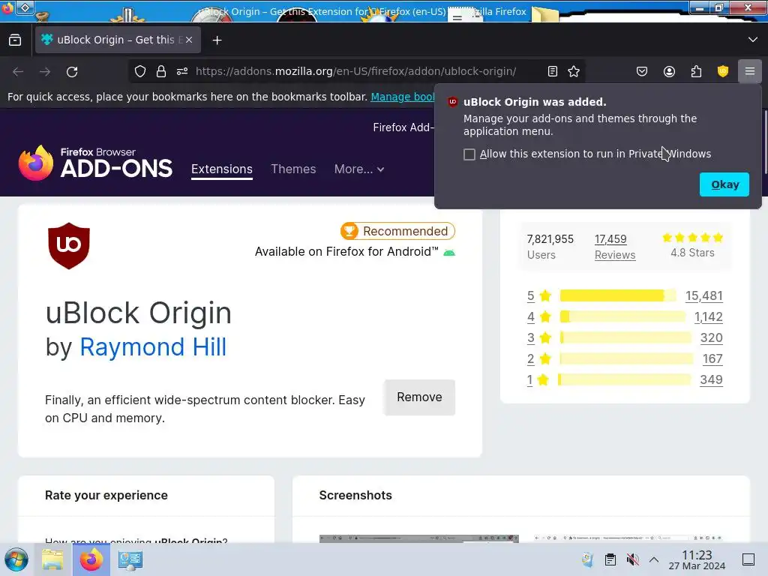Viewport: 768px width, 576px height.
Task: Open the 320 three-star count
Action: click(x=711, y=337)
